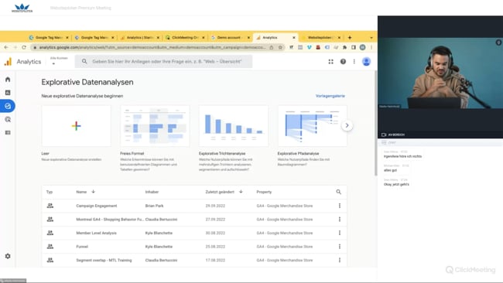
Task: Switch to the Demo account tab
Action: point(230,37)
